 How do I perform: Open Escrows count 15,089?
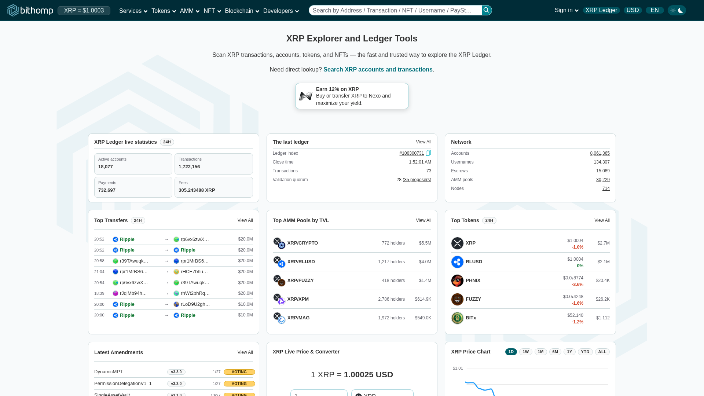point(603,171)
